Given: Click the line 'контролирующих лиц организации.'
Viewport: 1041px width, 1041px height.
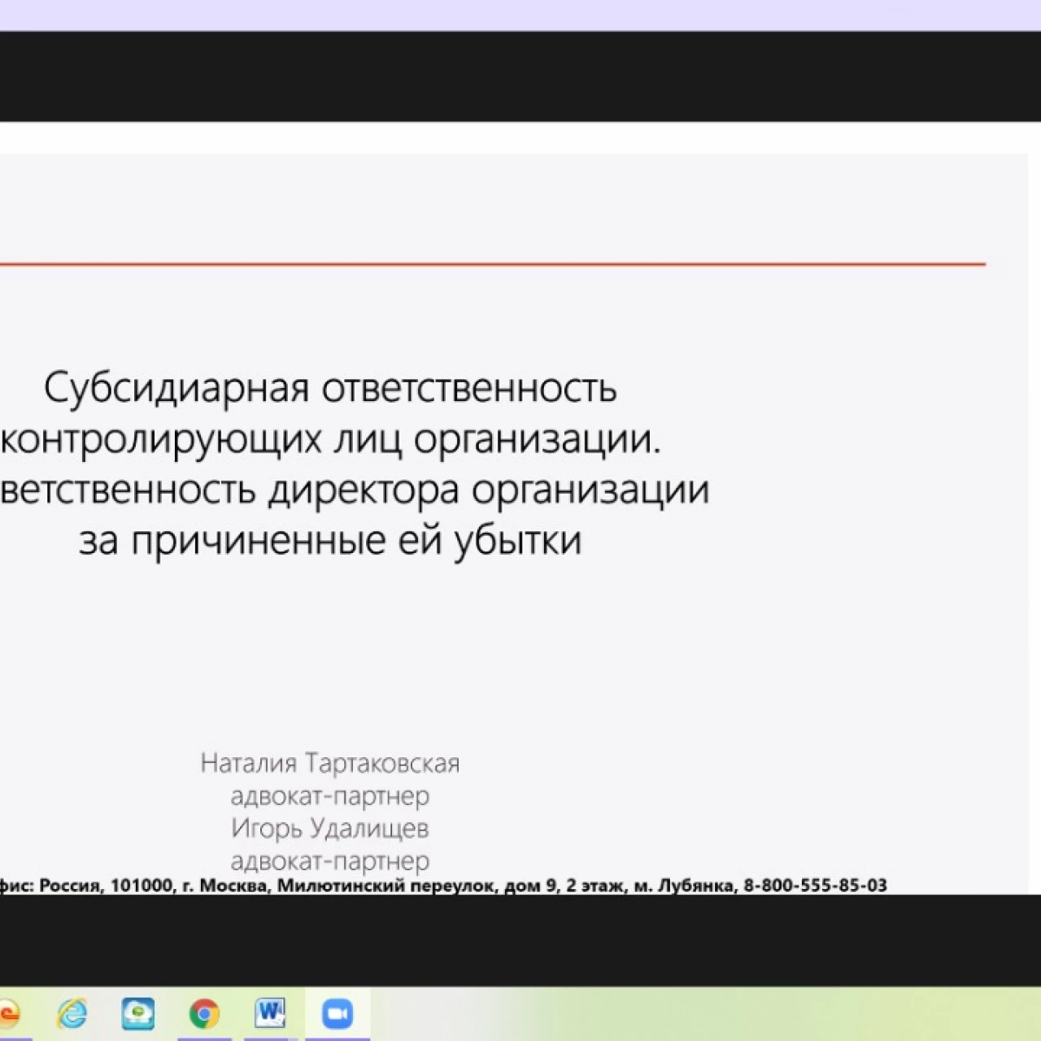Looking at the screenshot, I should pyautogui.click(x=331, y=439).
